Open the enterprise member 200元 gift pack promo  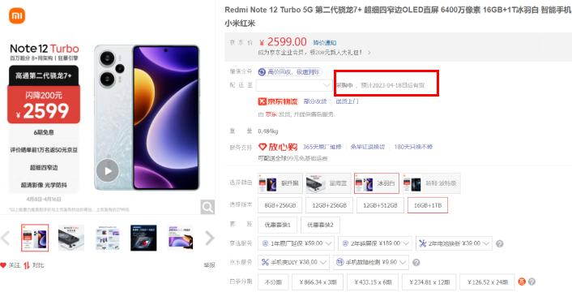314,53
